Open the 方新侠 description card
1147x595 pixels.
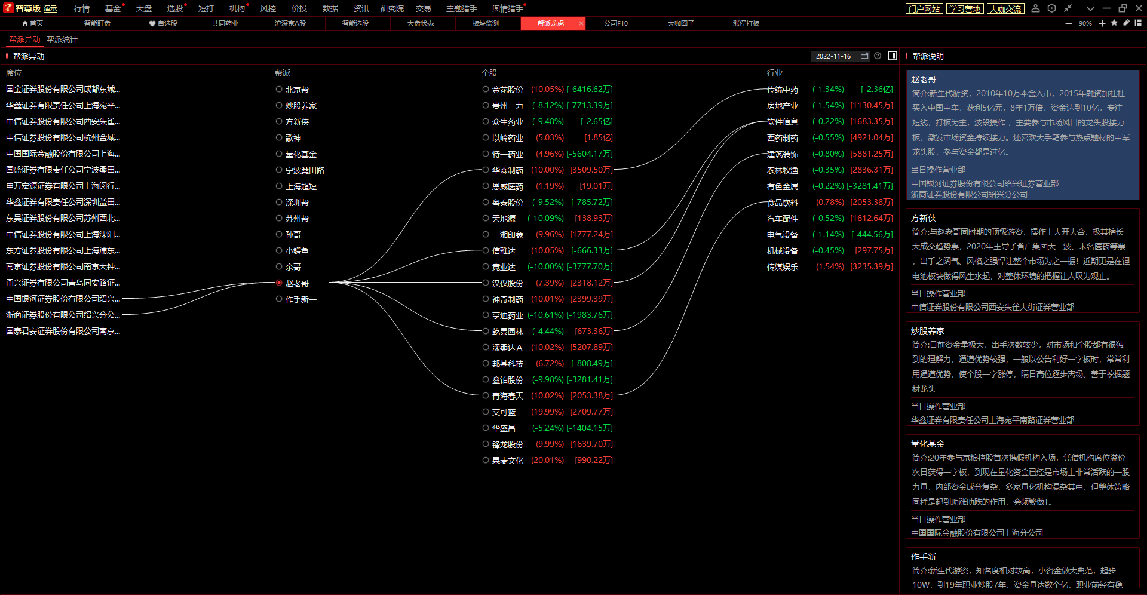pos(1023,260)
